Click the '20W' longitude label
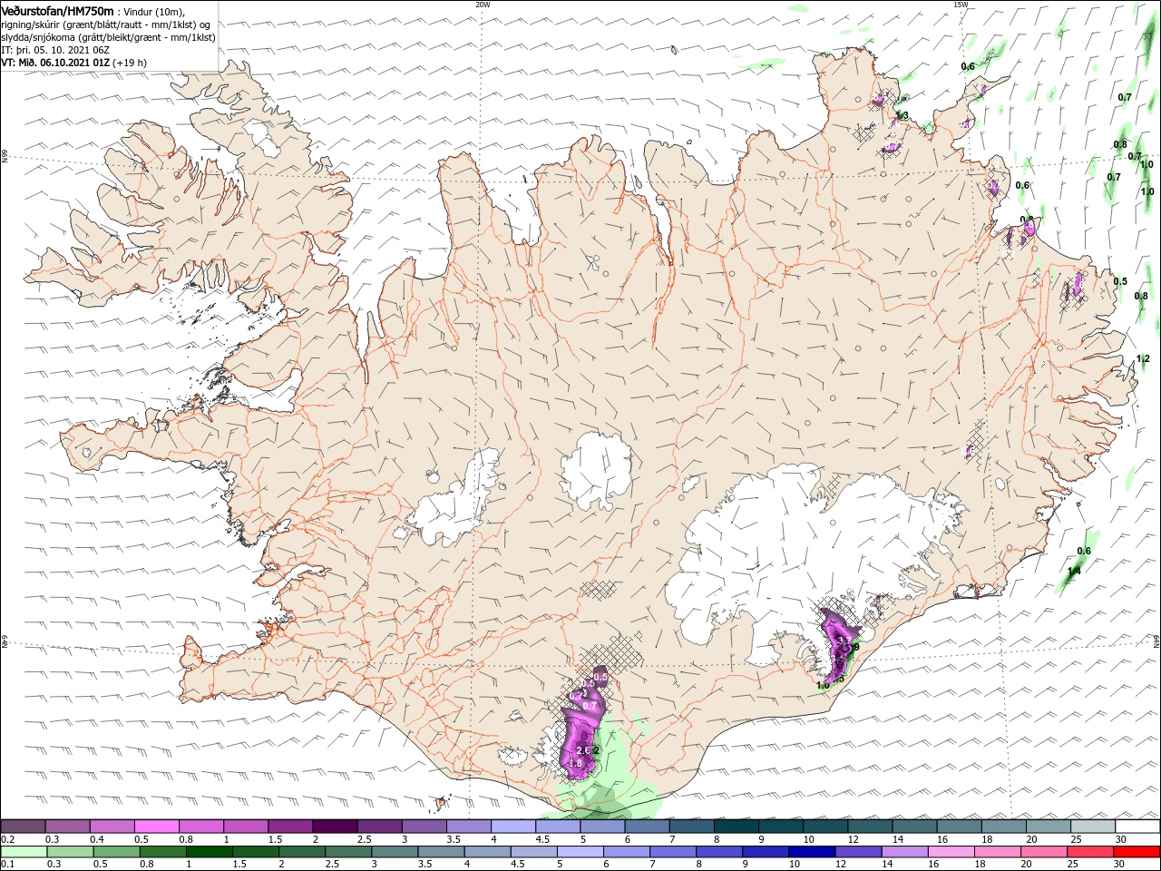Viewport: 1161px width, 871px height. (x=483, y=5)
